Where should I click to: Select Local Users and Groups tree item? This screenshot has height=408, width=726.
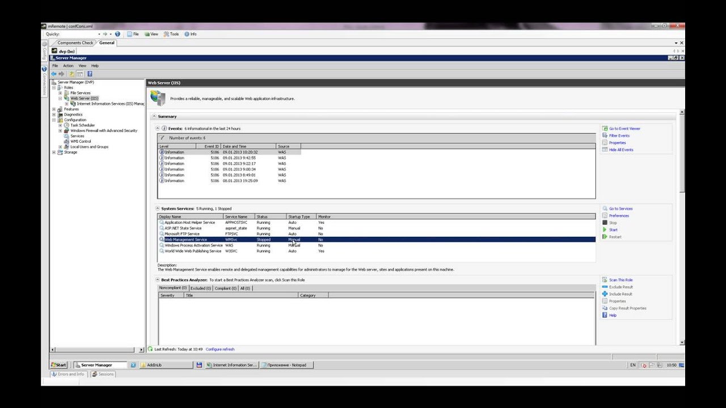(x=89, y=147)
